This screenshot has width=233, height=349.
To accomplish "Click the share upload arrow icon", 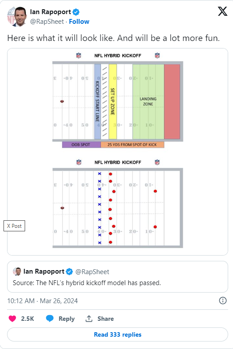I will click(89, 319).
